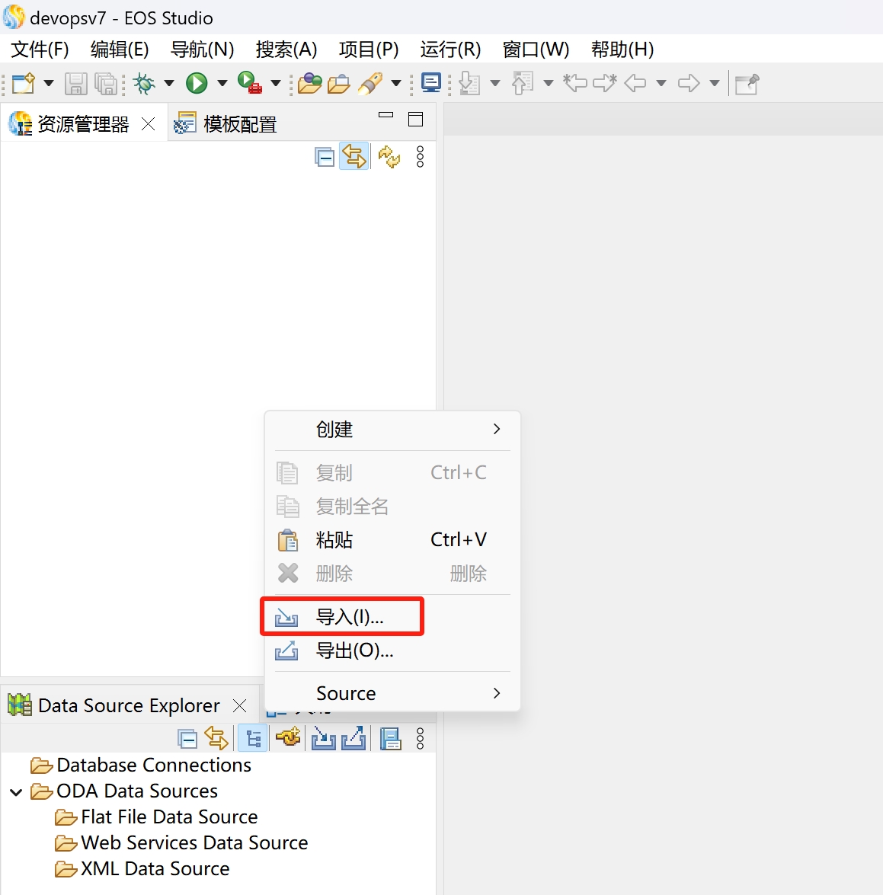883x895 pixels.
Task: Toggle Link with Editor in 资源管理器
Action: [354, 156]
